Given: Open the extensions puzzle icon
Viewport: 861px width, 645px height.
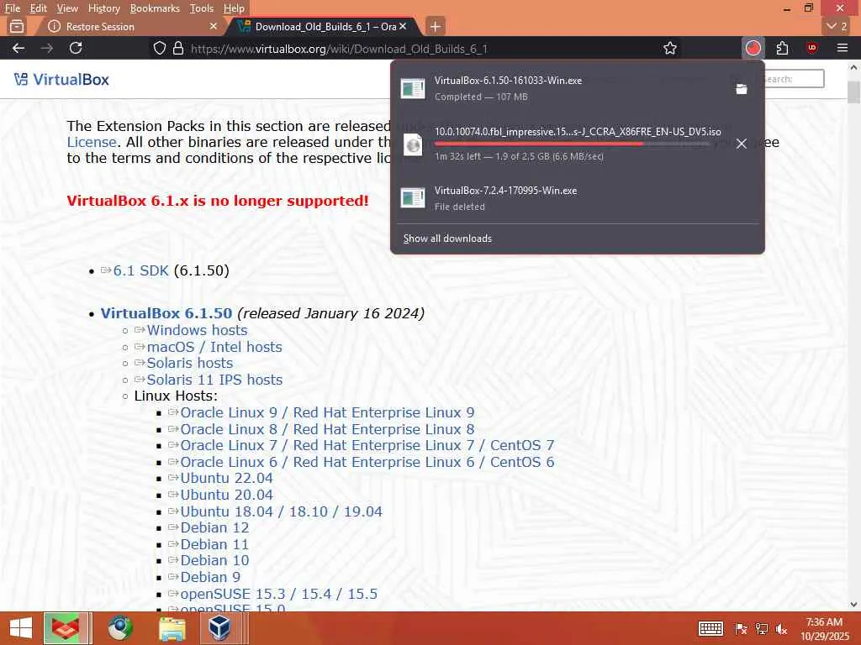Looking at the screenshot, I should pyautogui.click(x=783, y=48).
